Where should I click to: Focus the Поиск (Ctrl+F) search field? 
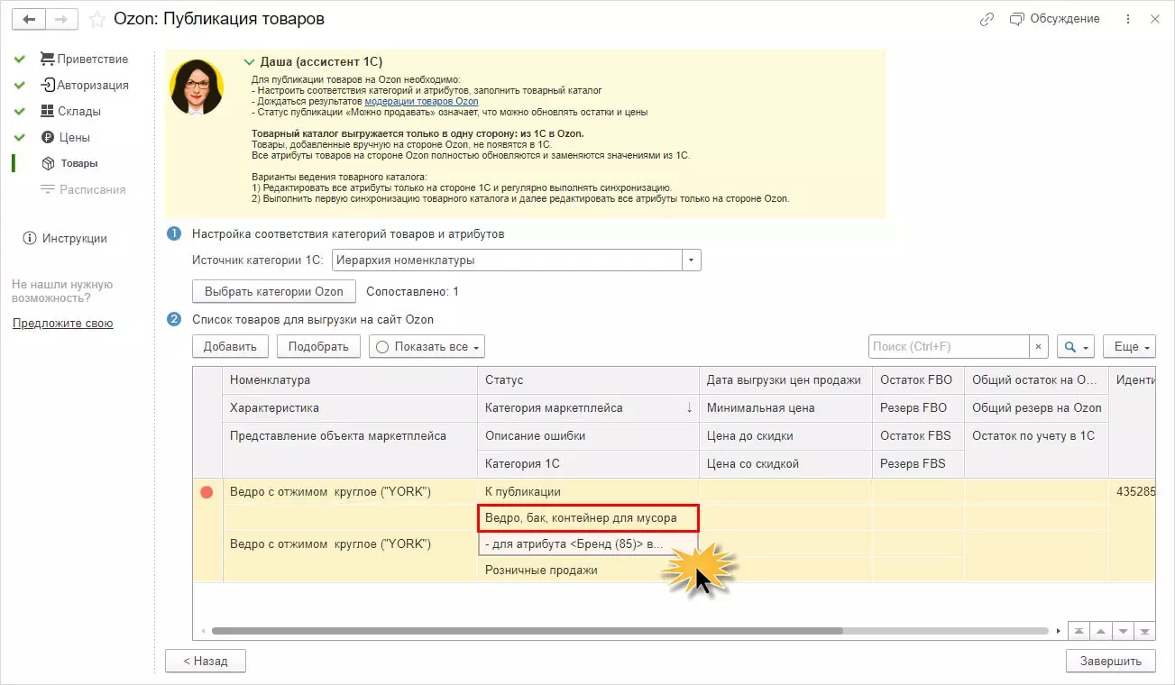(950, 346)
